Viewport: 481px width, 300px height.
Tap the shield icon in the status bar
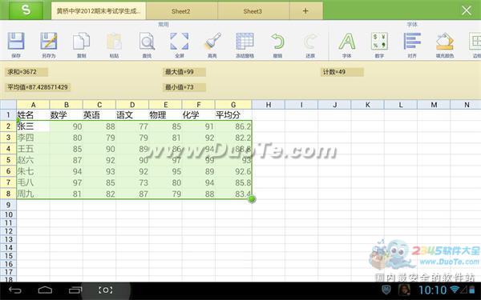click(386, 290)
